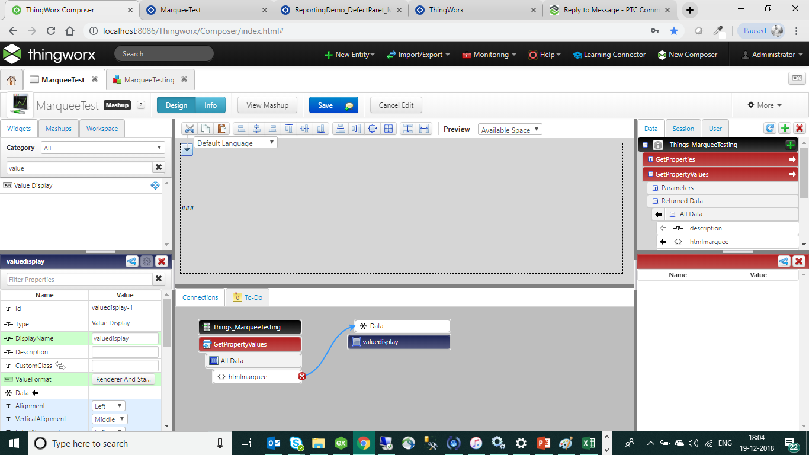
Task: Open the Alignment Left dropdown
Action: pyautogui.click(x=109, y=406)
